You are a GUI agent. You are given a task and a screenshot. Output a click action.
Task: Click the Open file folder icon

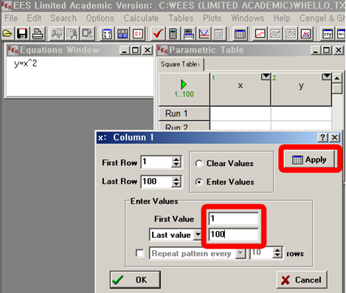pyautogui.click(x=7, y=33)
